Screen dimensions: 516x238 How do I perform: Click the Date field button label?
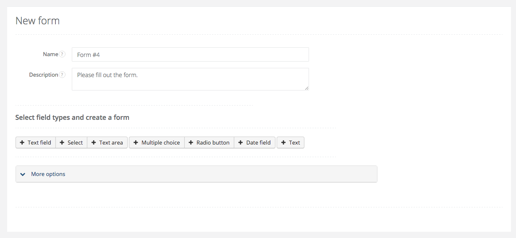258,142
